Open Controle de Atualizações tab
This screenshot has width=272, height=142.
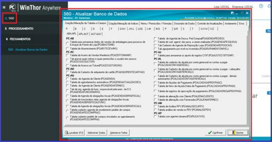point(210,24)
